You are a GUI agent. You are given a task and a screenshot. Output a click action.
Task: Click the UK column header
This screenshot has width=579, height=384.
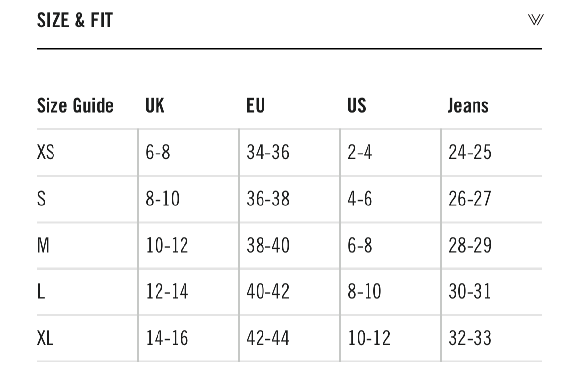(x=155, y=105)
